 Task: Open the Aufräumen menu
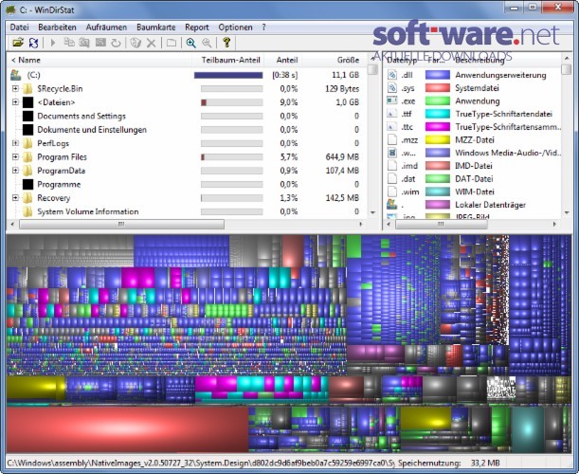pyautogui.click(x=106, y=27)
